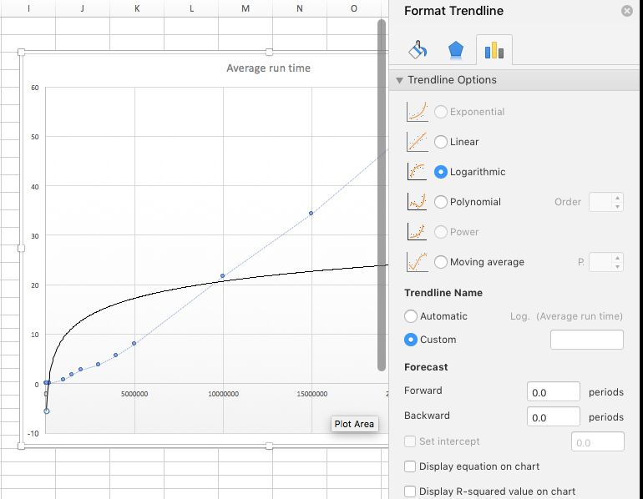Decrease the moving average period stepper
Screen dimensions: 643x499
click(x=617, y=267)
